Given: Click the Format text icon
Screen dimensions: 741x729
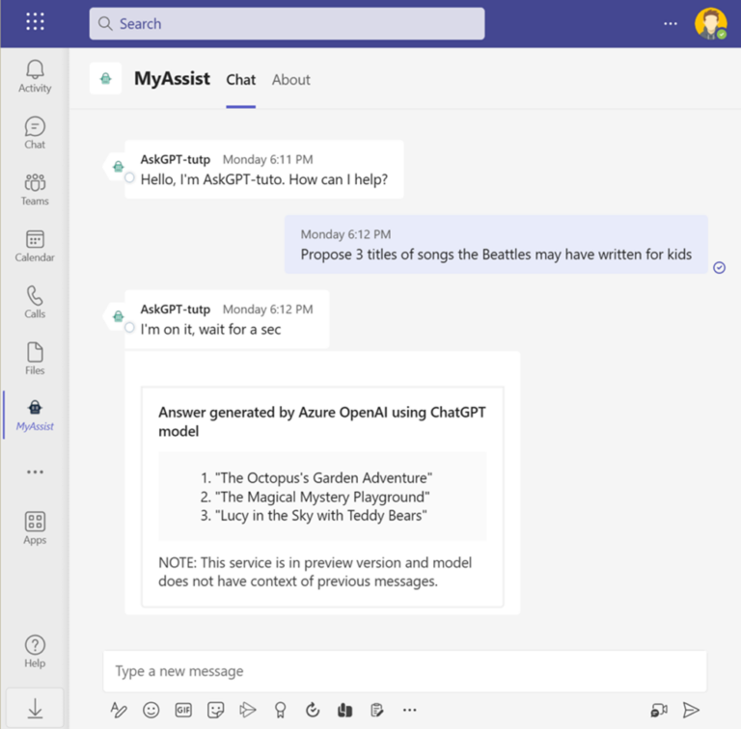Looking at the screenshot, I should [119, 710].
